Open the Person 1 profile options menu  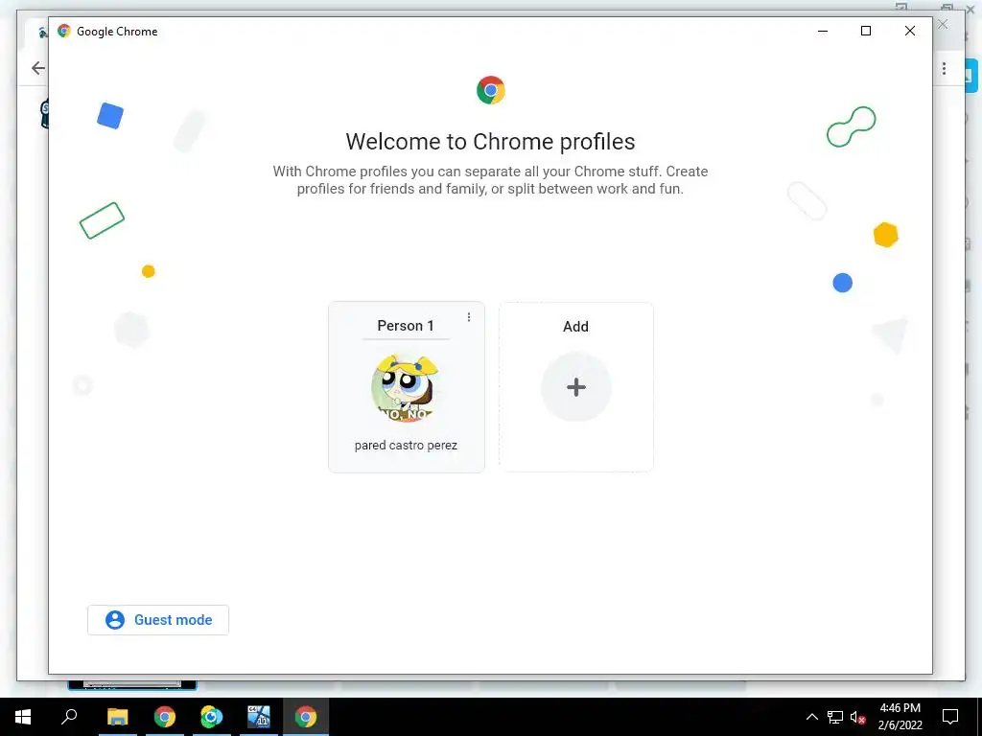tap(468, 317)
